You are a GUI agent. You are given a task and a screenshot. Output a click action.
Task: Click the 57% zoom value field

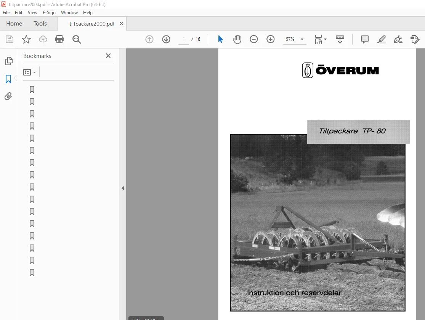coord(290,39)
